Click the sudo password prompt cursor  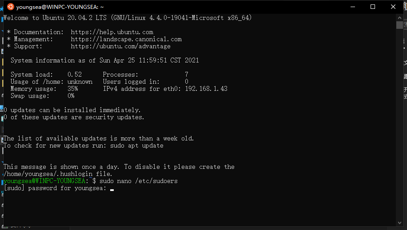coord(112,190)
